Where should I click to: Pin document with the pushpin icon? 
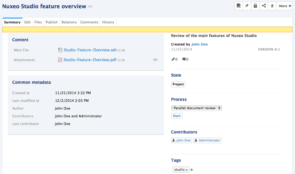click(x=247, y=6)
